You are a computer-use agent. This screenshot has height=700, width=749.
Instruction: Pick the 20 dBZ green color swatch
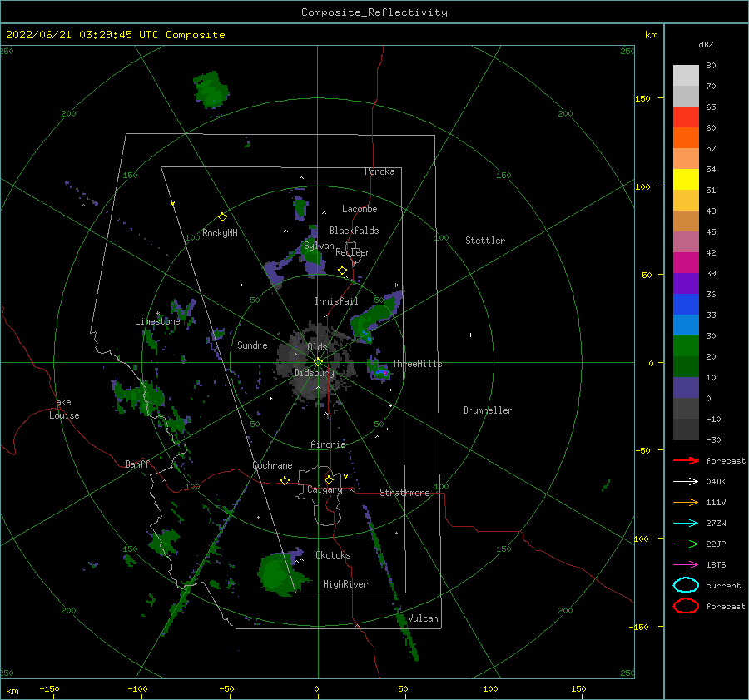(686, 345)
